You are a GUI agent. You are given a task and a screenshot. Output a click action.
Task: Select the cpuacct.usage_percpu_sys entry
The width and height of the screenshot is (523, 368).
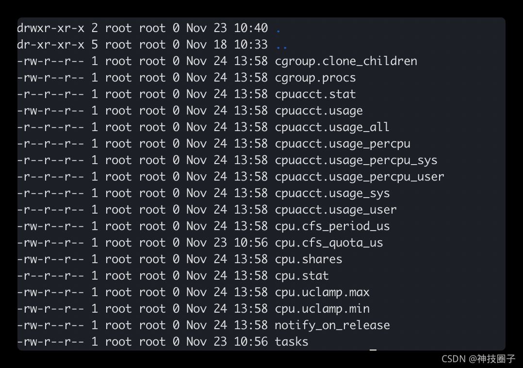point(356,160)
